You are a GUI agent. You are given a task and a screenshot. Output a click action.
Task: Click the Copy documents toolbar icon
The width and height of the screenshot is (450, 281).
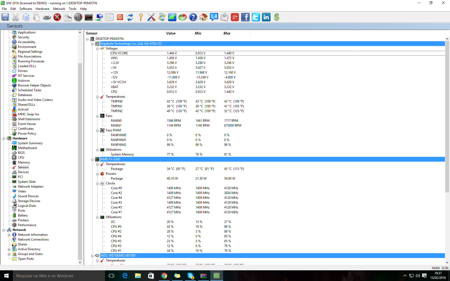point(26,17)
